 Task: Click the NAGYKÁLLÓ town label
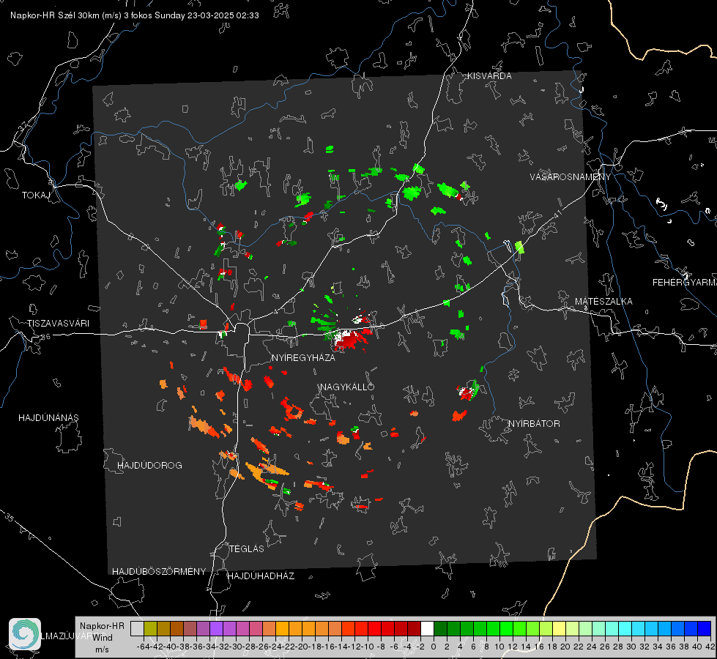[x=347, y=387]
